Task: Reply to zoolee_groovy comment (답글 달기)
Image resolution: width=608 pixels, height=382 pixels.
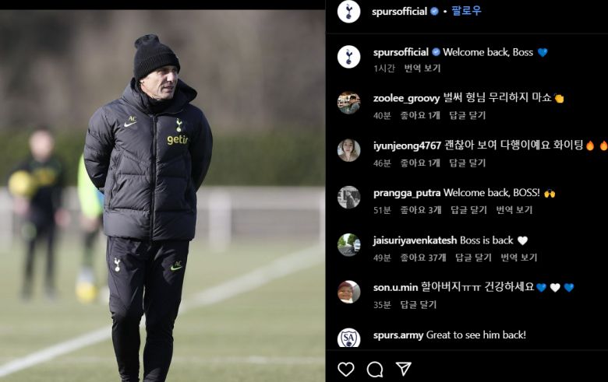Action: click(467, 115)
